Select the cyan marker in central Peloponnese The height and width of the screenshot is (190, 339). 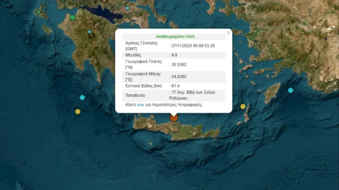coord(90,32)
